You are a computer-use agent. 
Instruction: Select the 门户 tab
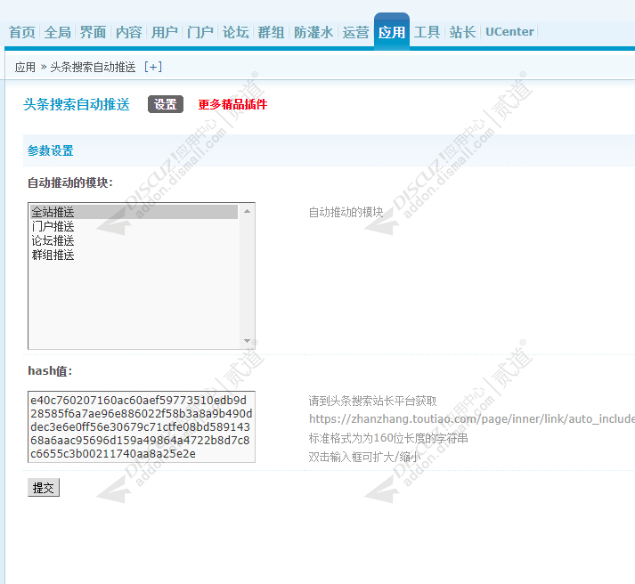click(200, 32)
